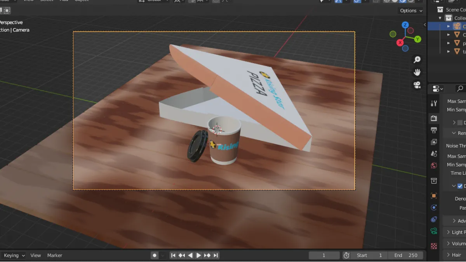Enable the unchecked denoise checkbox under viewport samples
The image size is (466, 262).
460,123
